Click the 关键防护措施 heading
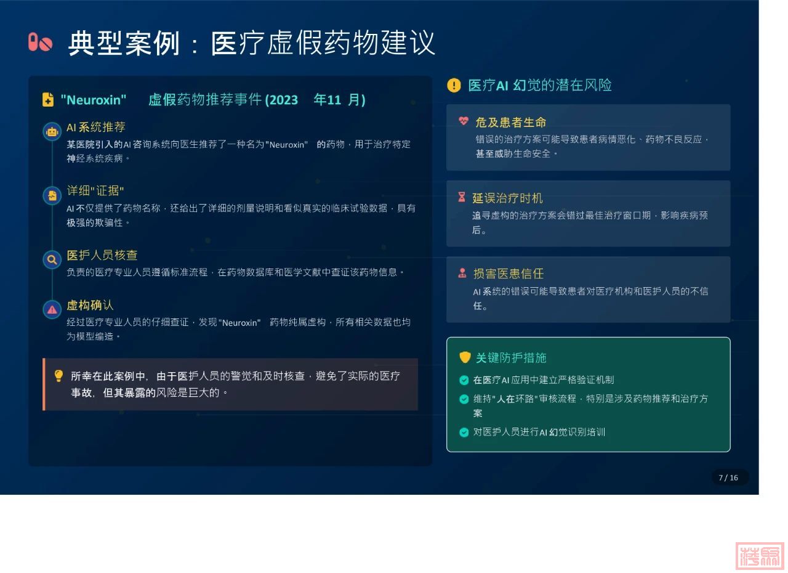The image size is (788, 573). click(511, 357)
